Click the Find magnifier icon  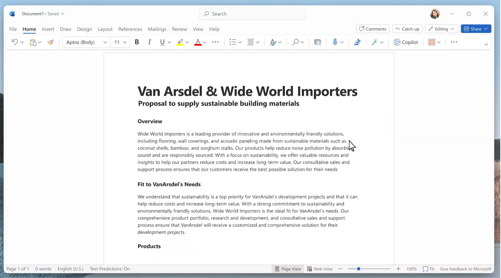click(295, 42)
